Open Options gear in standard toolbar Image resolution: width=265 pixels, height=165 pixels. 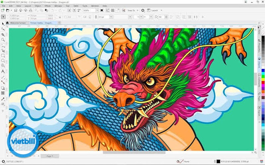(x=143, y=11)
